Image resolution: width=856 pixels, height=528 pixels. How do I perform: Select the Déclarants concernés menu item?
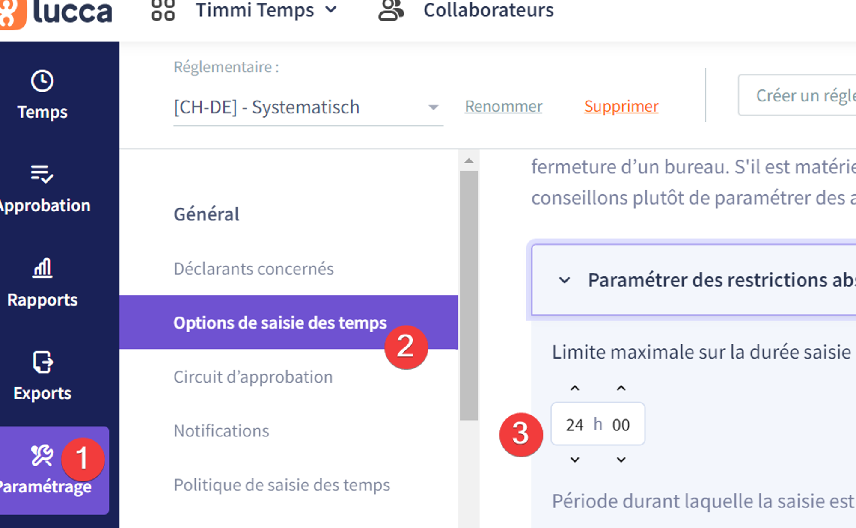pyautogui.click(x=253, y=269)
